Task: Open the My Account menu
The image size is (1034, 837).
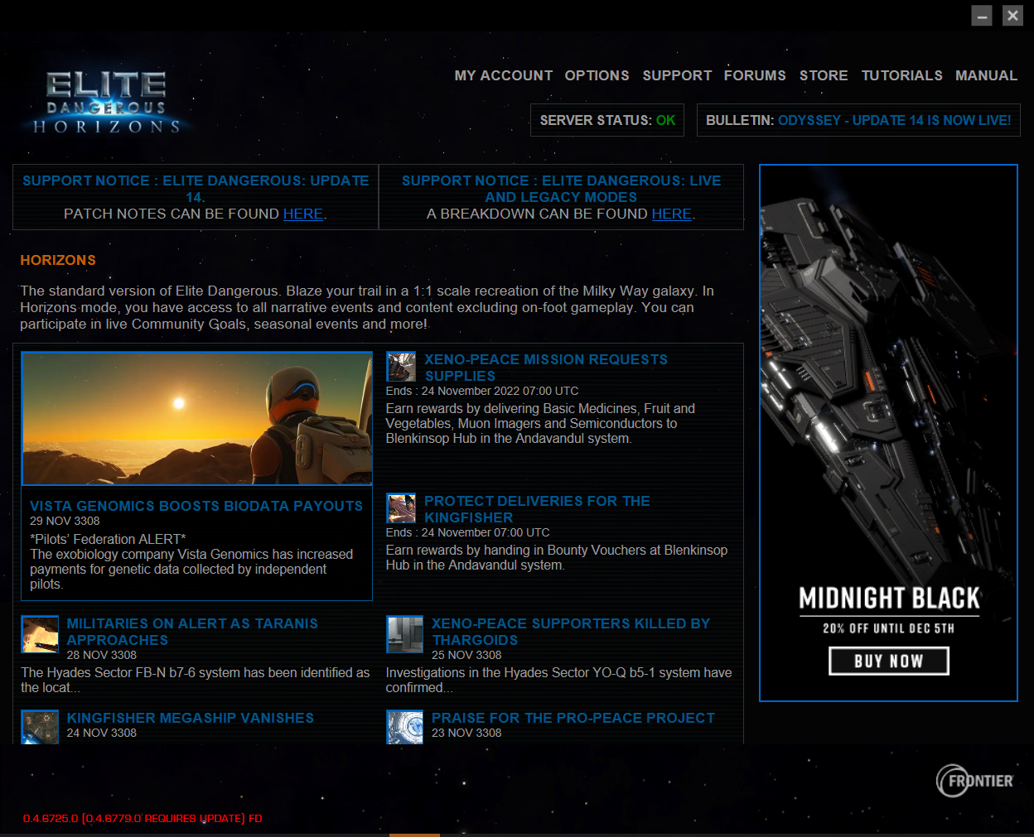Action: (504, 75)
